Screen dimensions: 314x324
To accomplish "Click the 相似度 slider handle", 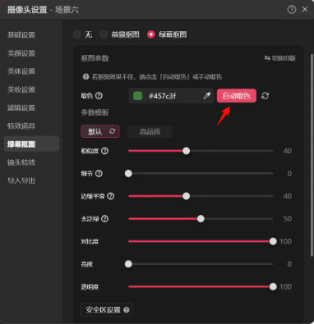I will [186, 151].
